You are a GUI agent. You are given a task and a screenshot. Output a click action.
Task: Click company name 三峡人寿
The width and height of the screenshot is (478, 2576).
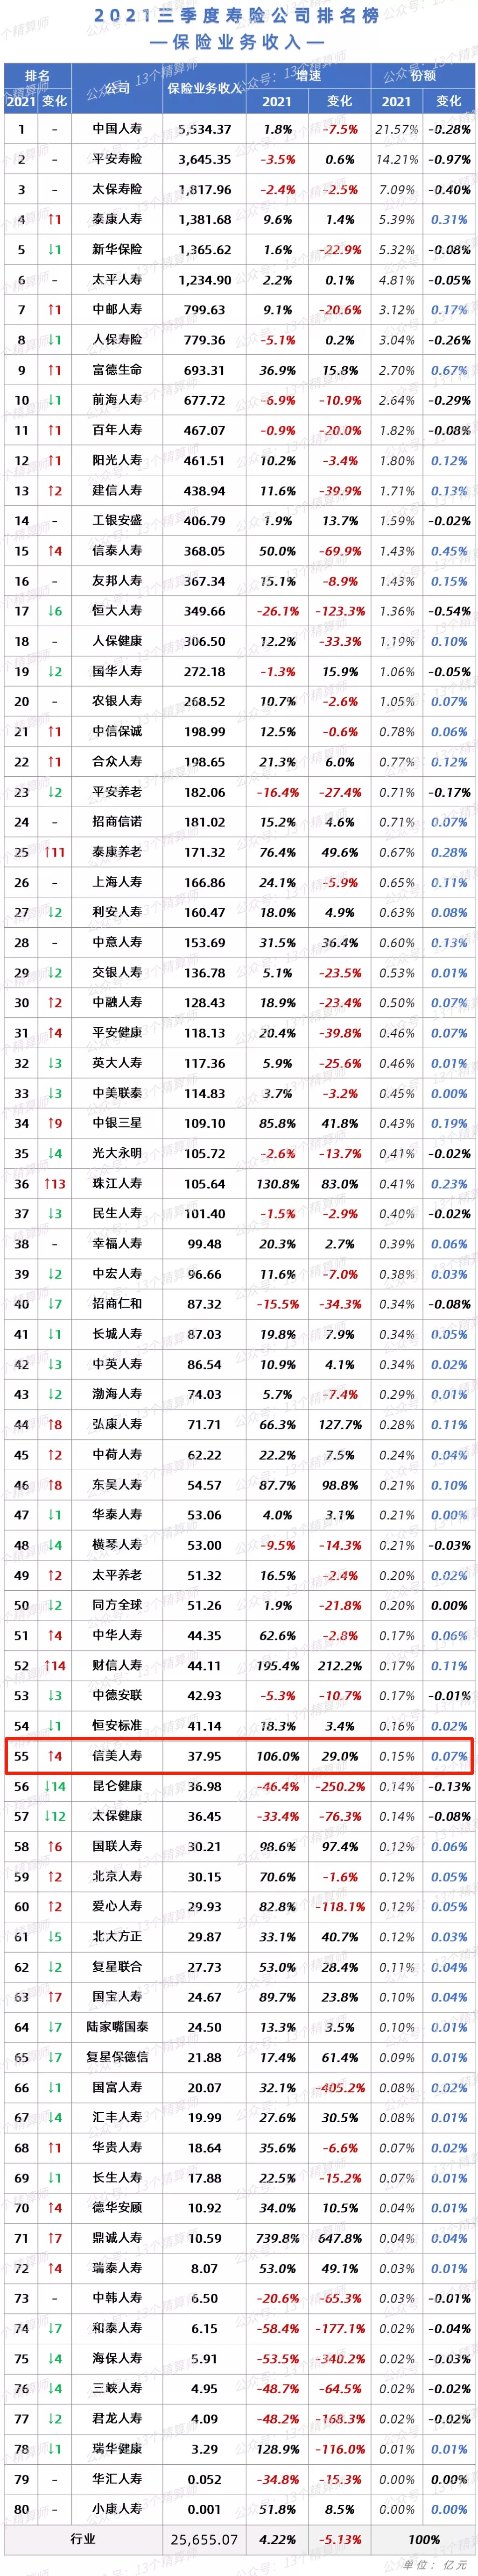(x=117, y=2388)
